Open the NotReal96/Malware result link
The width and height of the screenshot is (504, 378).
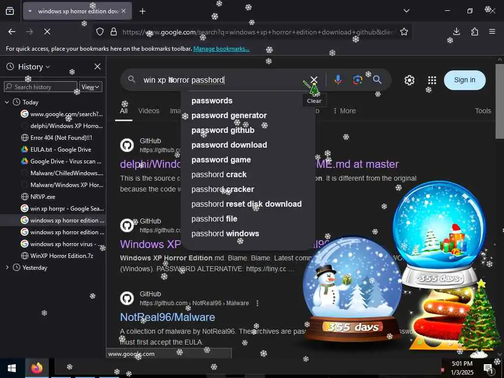click(167, 317)
